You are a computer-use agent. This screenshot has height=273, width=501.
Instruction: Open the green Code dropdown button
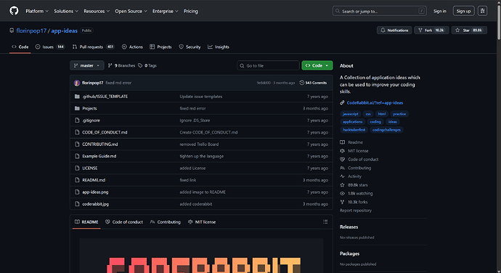pos(317,65)
